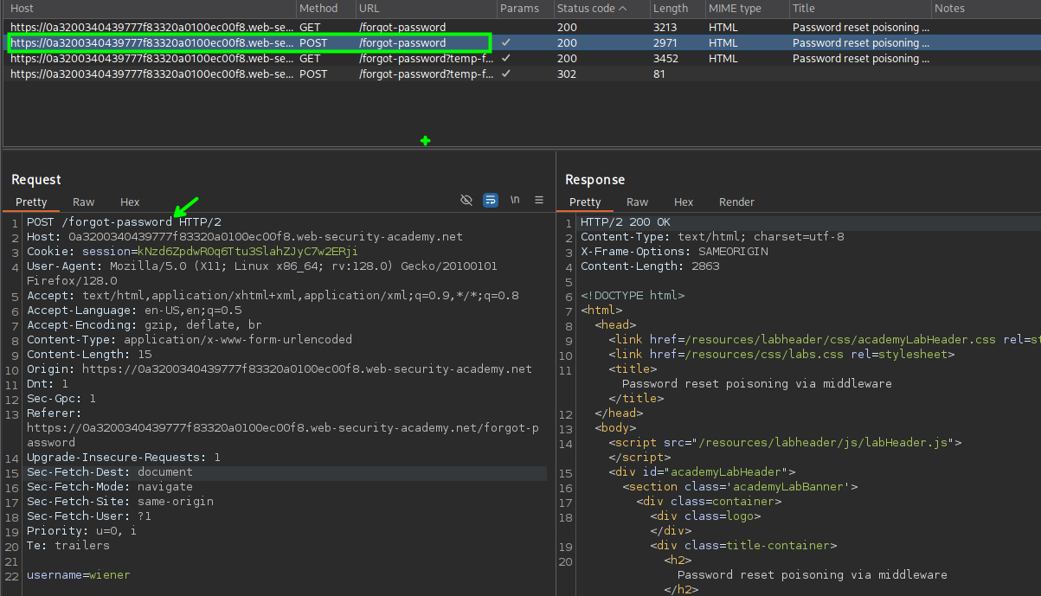Sort history by the Method column header
Screen dimensions: 1041x596
[x=318, y=9]
